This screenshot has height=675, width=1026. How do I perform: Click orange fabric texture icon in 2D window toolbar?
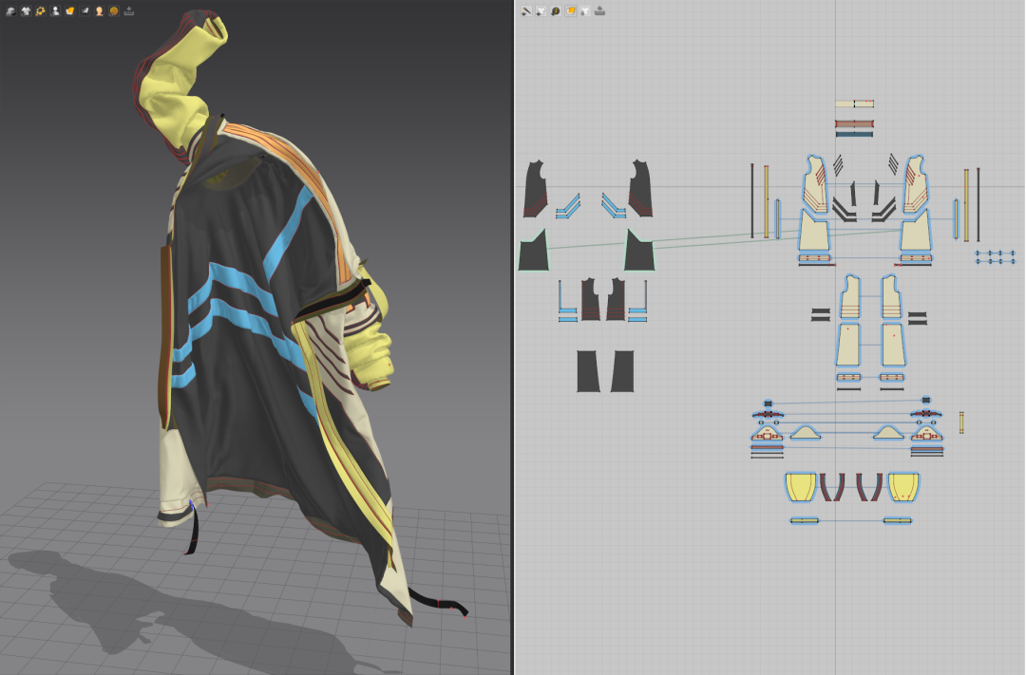pos(571,11)
